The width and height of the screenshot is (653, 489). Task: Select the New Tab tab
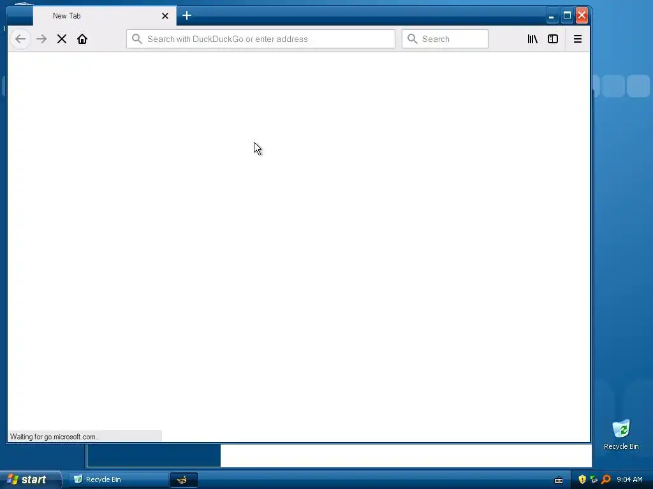point(105,16)
